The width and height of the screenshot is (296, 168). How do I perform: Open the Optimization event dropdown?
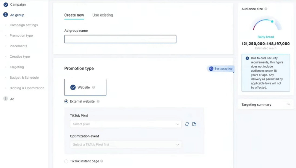click(126, 145)
